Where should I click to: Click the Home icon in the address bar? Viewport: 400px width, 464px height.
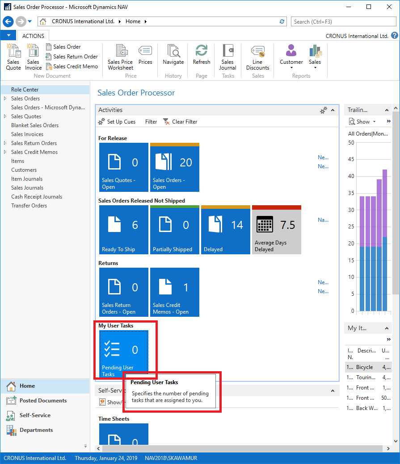(x=43, y=21)
